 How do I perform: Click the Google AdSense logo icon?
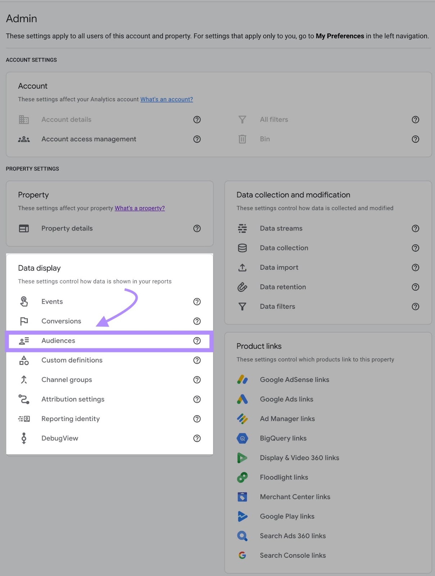pos(243,379)
